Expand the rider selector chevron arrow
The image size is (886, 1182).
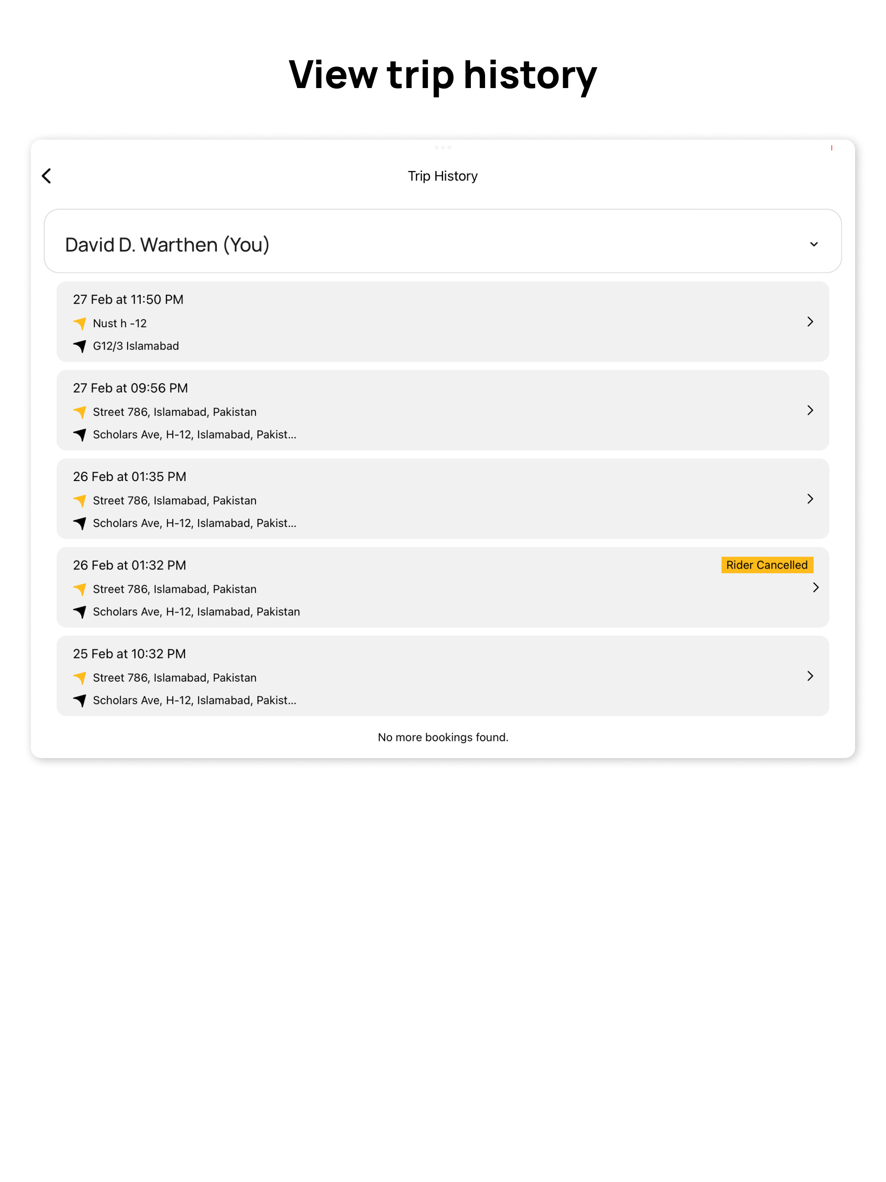[813, 244]
